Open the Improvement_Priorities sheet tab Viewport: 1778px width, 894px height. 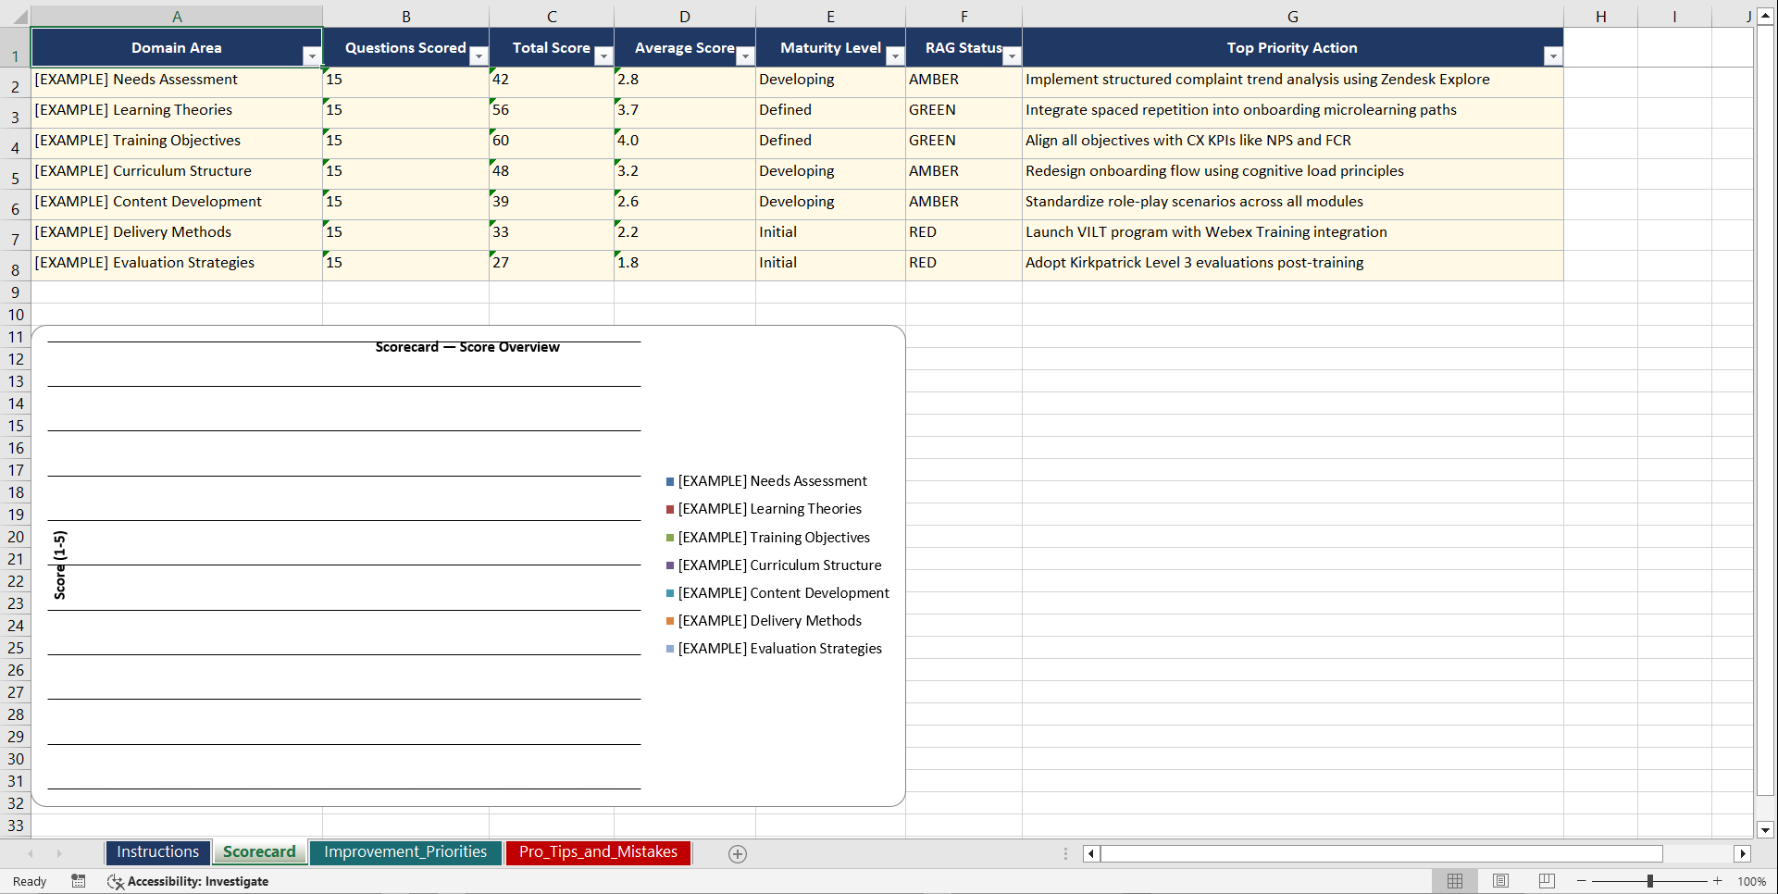pyautogui.click(x=405, y=851)
